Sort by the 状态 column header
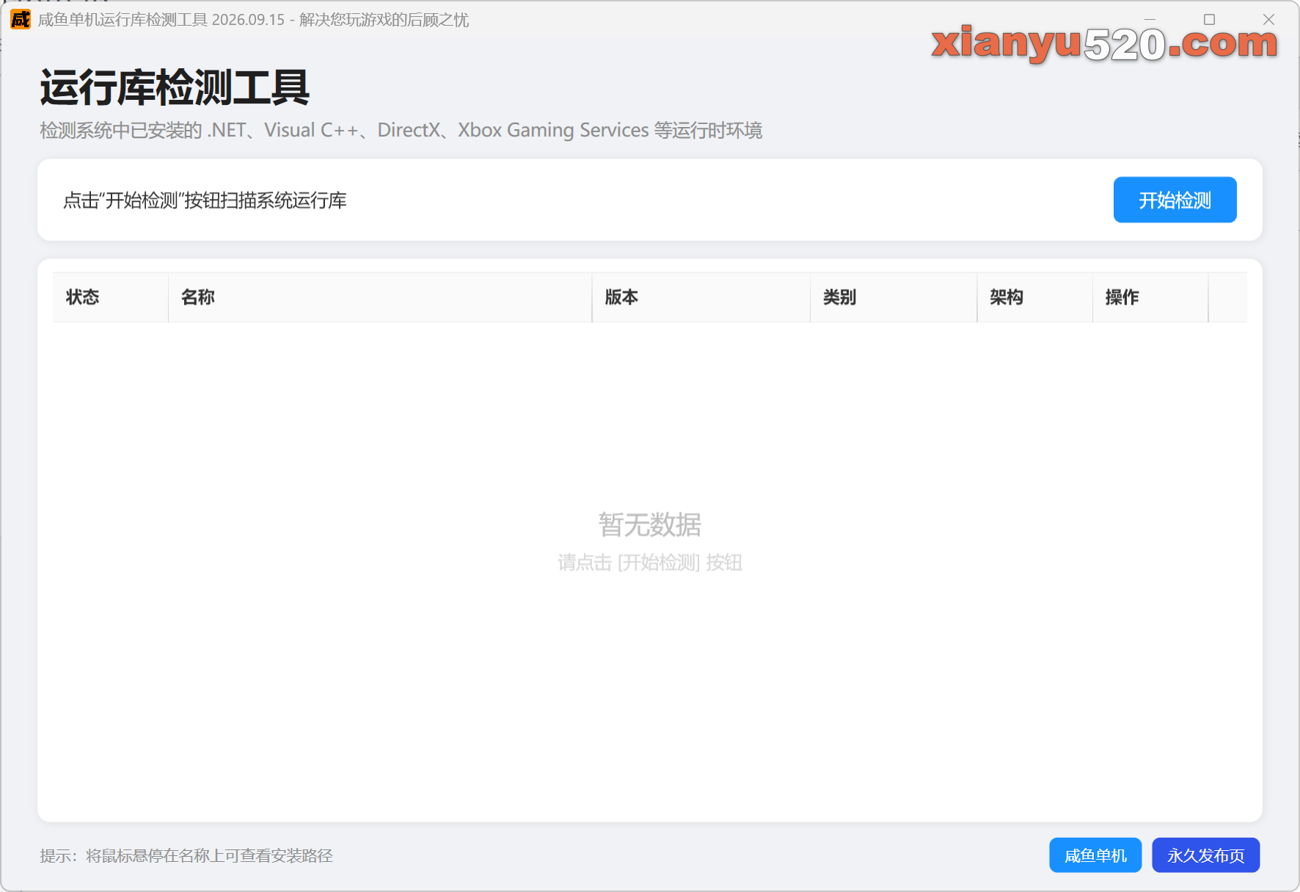 [111, 297]
